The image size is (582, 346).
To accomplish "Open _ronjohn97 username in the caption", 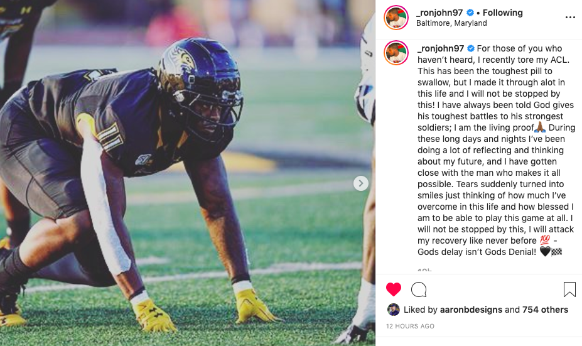I will pos(441,48).
